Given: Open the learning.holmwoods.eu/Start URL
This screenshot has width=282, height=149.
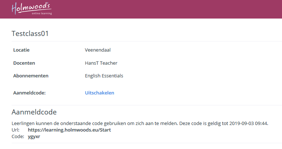Looking at the screenshot, I should tap(69, 130).
